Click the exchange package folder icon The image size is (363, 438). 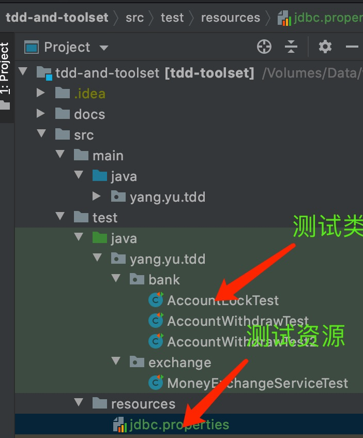(137, 362)
